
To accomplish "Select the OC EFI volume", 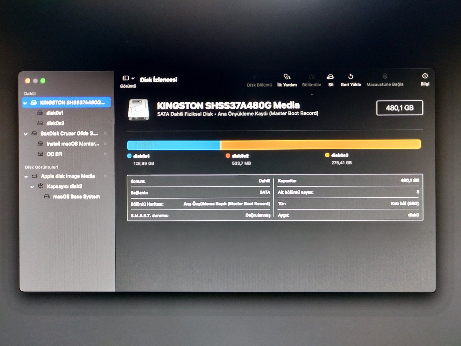I will (54, 154).
